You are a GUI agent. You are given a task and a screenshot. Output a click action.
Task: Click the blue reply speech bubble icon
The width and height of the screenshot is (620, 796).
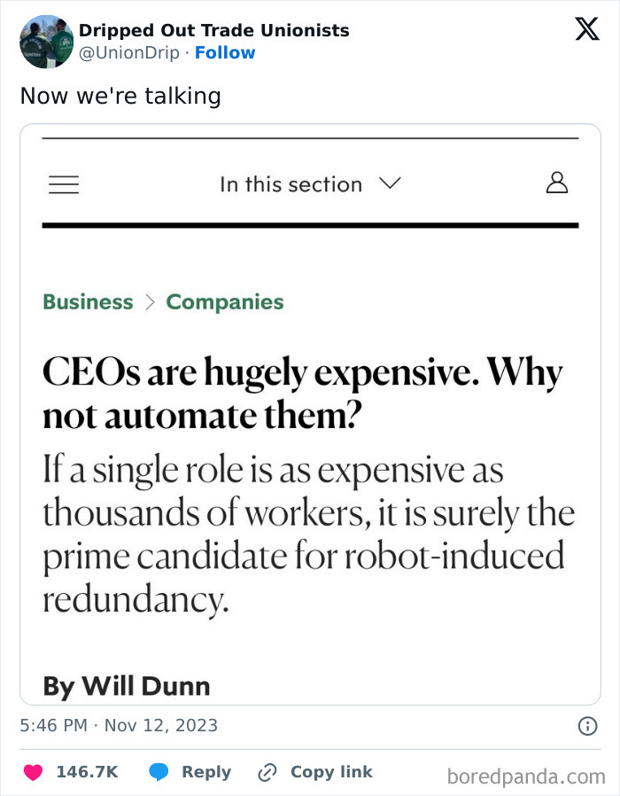(159, 771)
